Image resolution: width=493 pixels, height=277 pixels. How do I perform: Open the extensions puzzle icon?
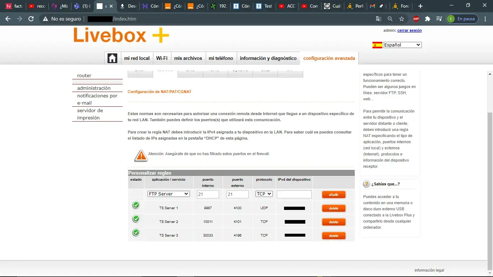[x=428, y=19]
